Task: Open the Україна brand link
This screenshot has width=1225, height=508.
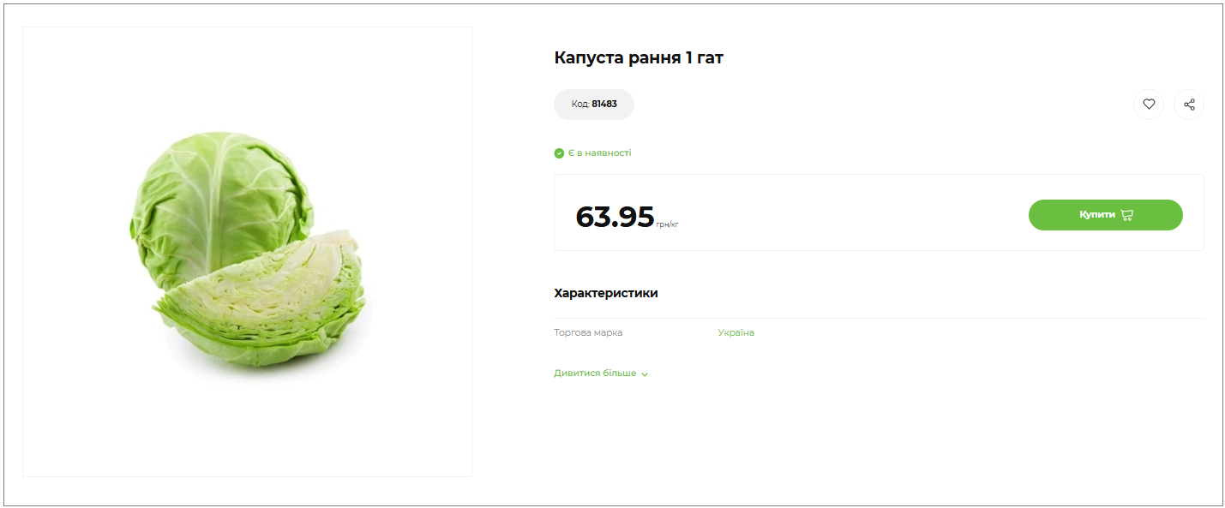Action: pyautogui.click(x=736, y=332)
